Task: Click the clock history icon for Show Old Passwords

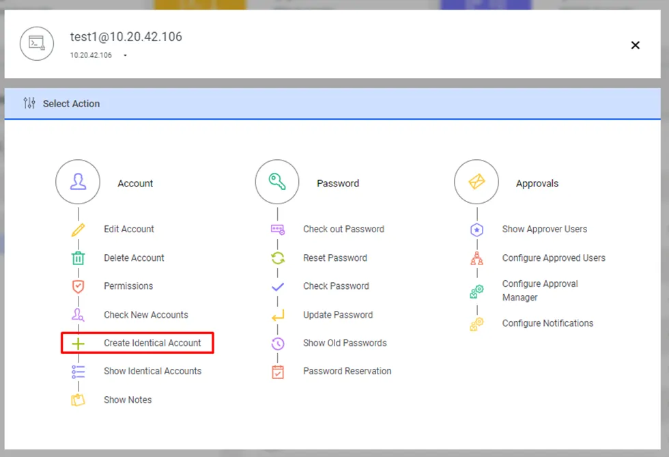Action: pyautogui.click(x=278, y=344)
